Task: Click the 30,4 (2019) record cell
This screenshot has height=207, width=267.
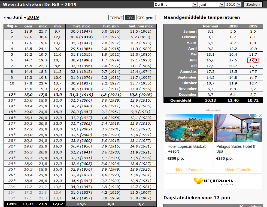Action: (x=81, y=37)
